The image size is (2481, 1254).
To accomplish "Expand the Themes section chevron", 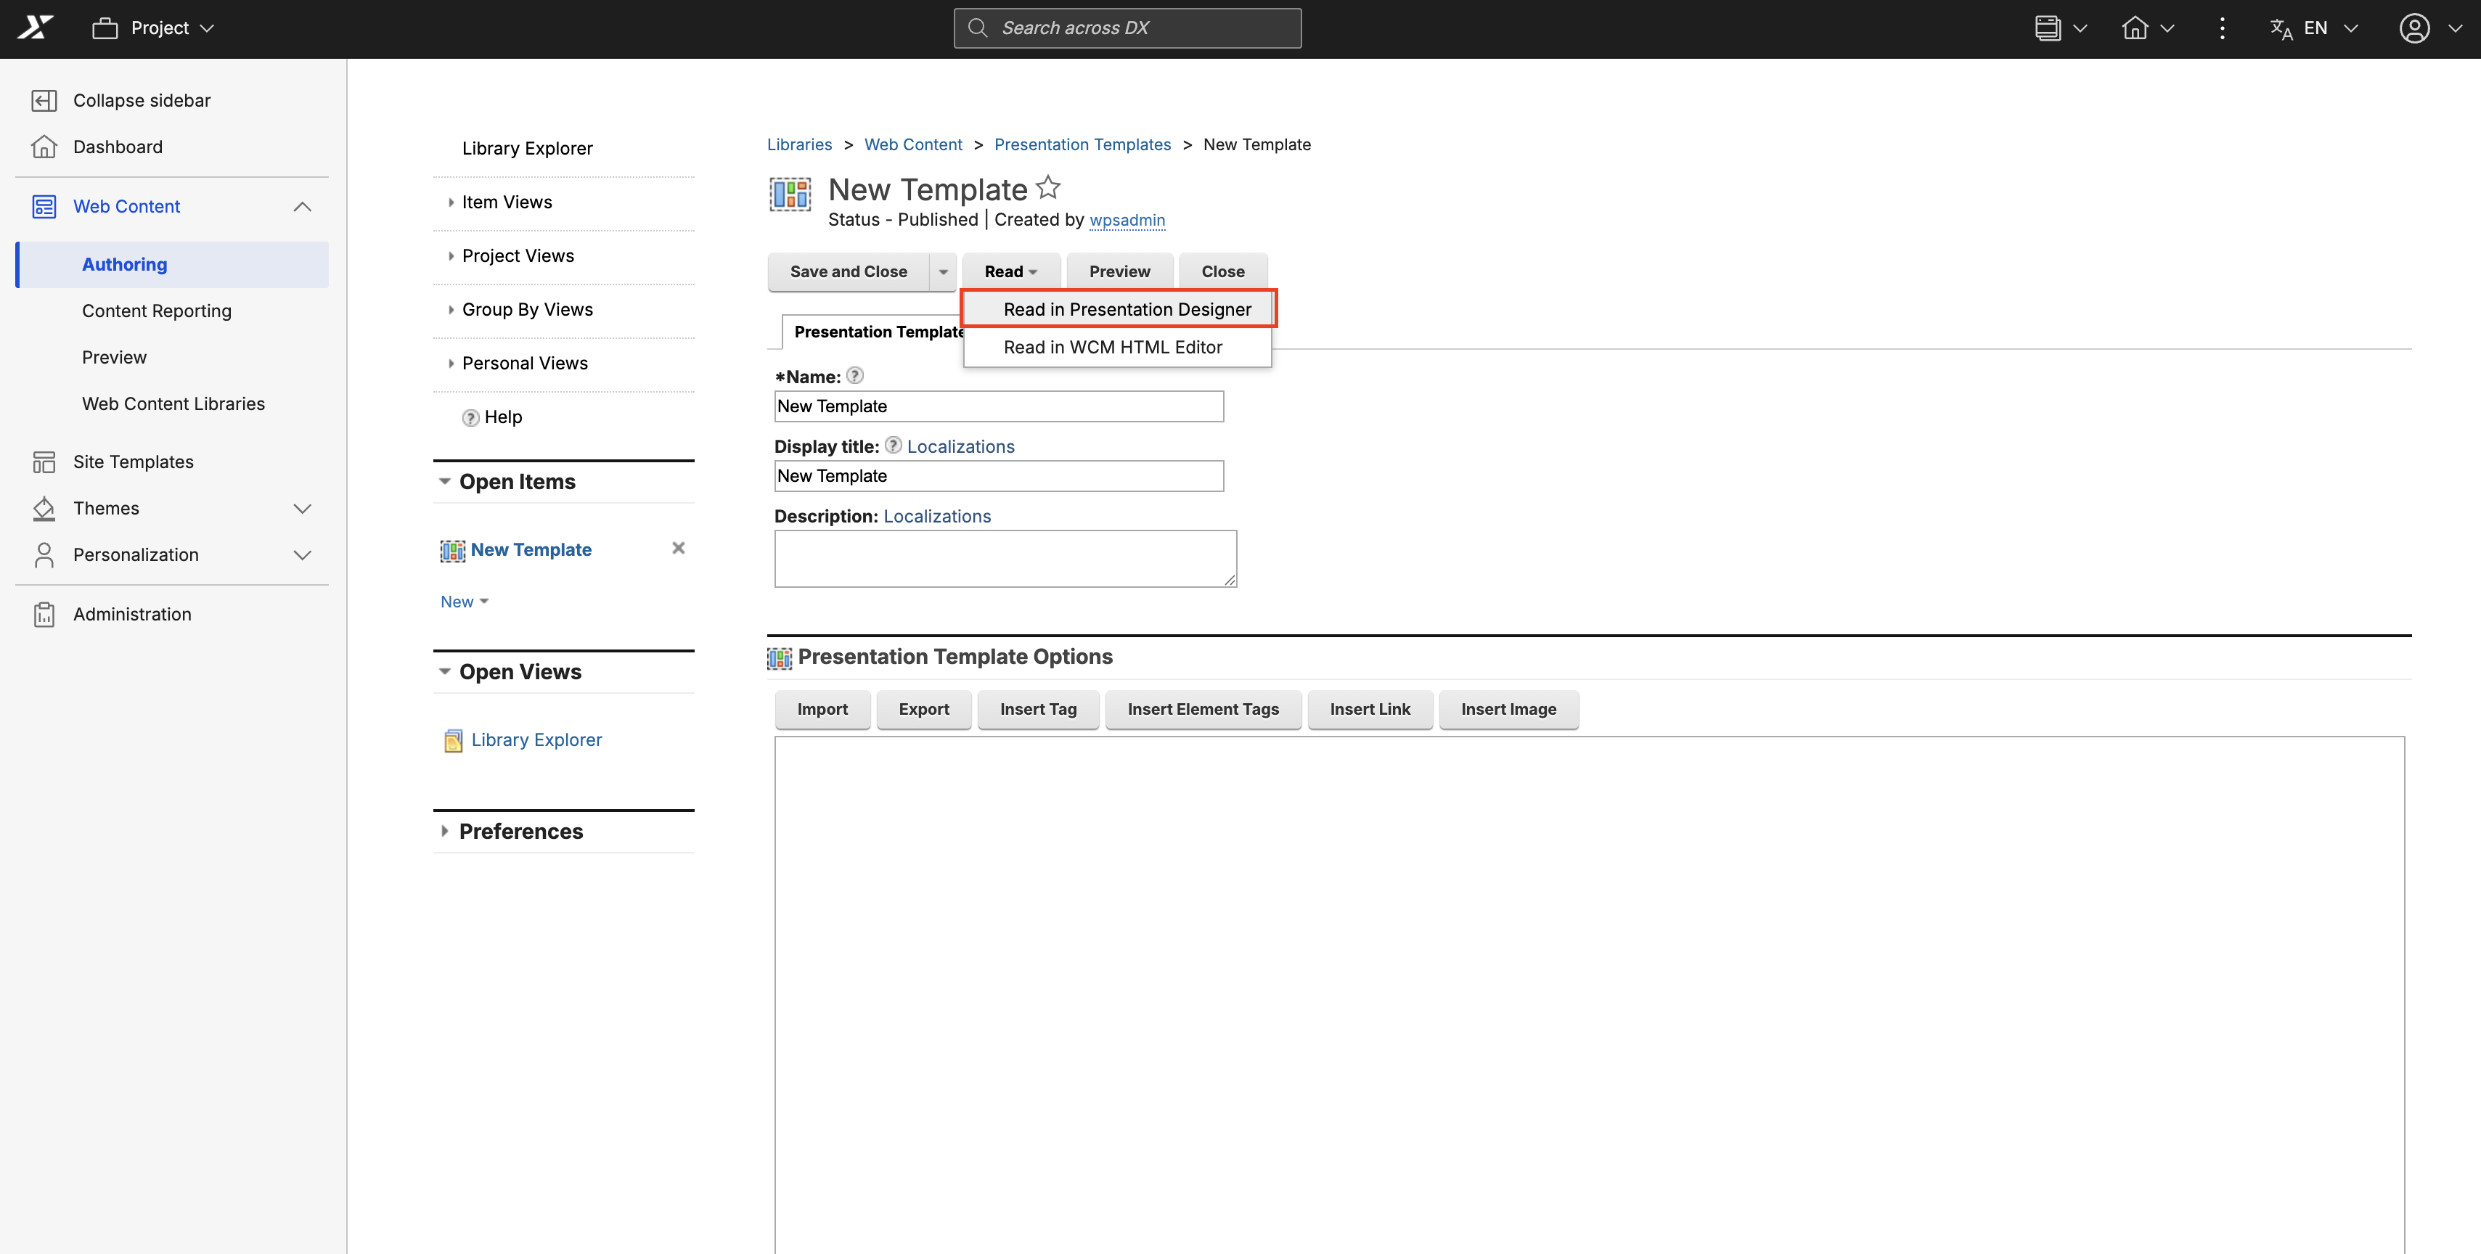I will [303, 509].
